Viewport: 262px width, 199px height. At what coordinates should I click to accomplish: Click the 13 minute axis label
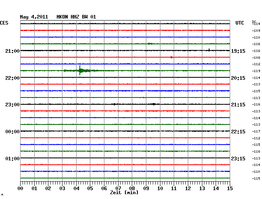(x=202, y=189)
